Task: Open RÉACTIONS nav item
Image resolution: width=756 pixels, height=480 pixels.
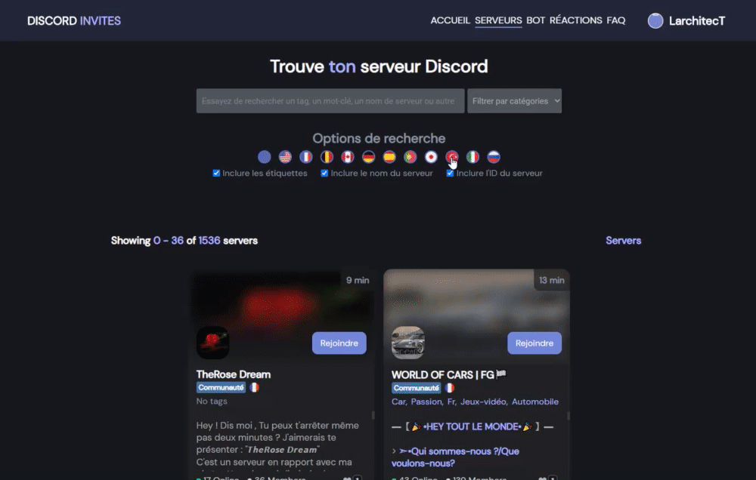Action: point(575,20)
